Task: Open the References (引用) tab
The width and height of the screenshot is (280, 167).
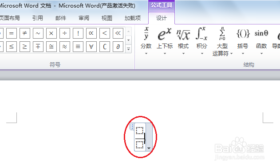Action: [38, 18]
